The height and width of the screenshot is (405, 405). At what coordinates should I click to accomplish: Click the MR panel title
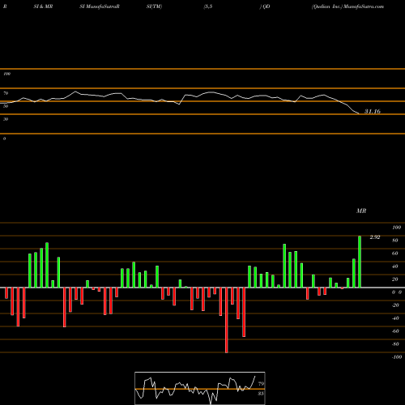[361, 211]
